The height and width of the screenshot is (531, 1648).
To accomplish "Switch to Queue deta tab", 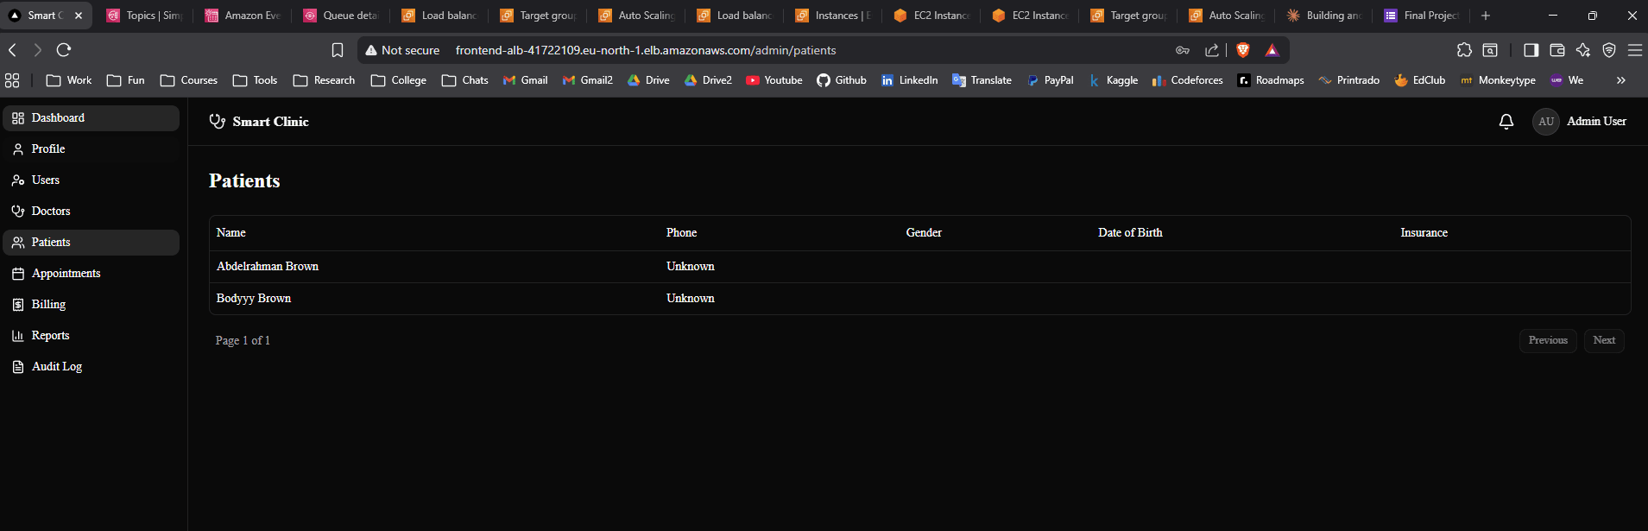I will [343, 16].
